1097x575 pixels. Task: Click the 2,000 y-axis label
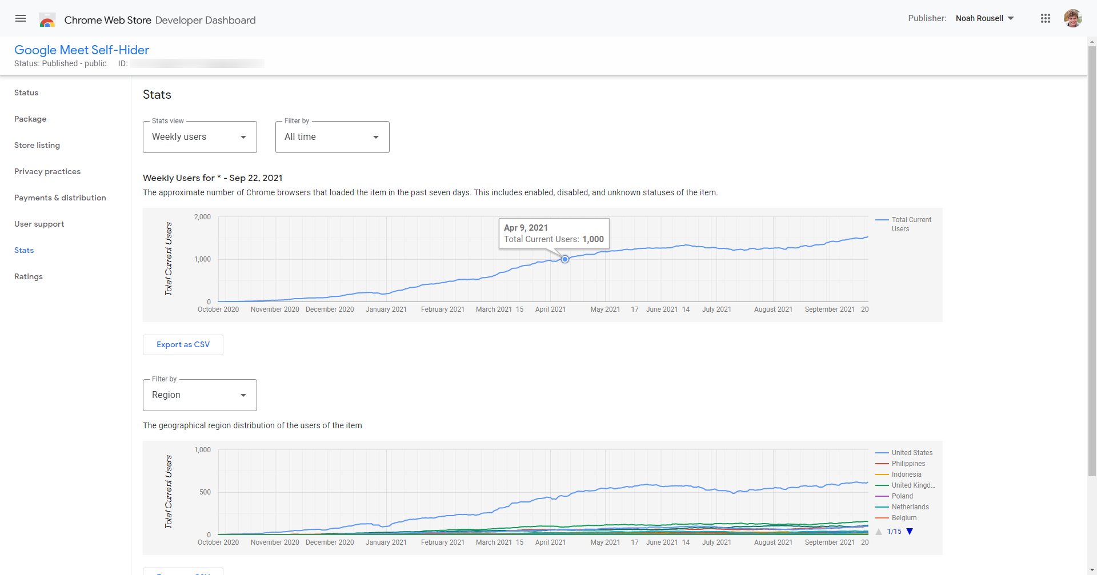[x=202, y=217]
